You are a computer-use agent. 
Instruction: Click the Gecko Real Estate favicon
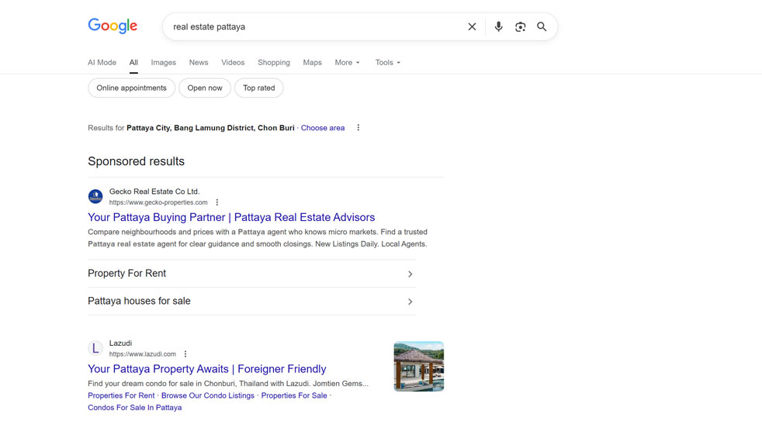pyautogui.click(x=95, y=197)
